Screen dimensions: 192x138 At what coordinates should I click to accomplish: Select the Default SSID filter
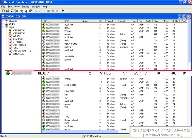(18, 54)
